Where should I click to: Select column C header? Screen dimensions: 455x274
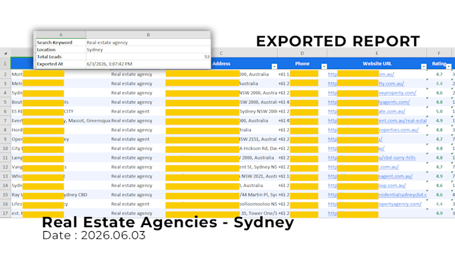click(x=221, y=53)
